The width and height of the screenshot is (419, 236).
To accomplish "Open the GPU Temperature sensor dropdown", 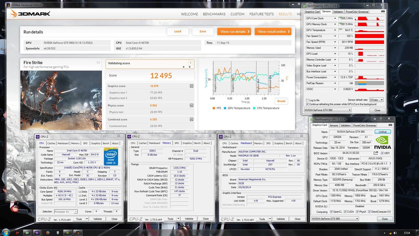I will (x=335, y=30).
